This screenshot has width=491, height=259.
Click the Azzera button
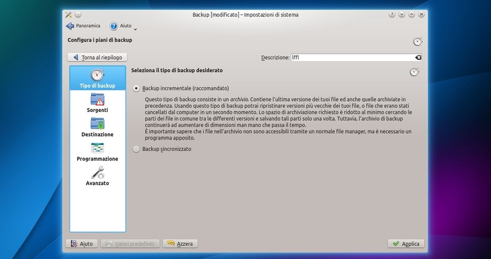180,244
